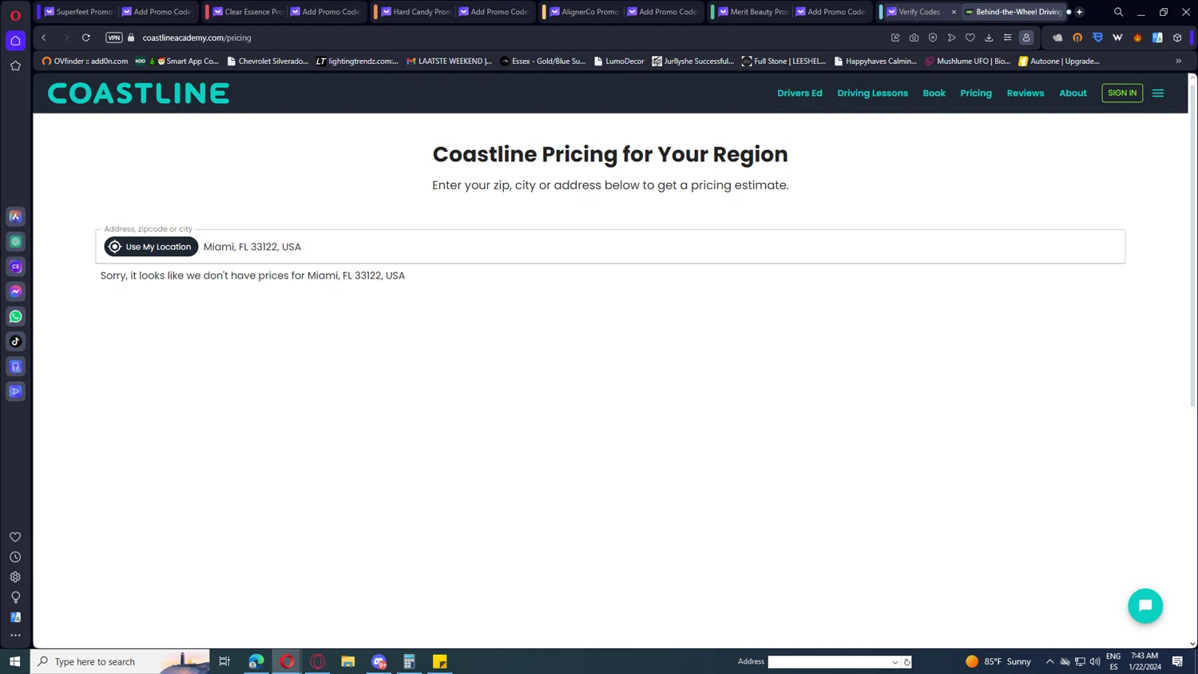This screenshot has width=1198, height=674.
Task: Open the Drivers Ed menu item
Action: [799, 93]
